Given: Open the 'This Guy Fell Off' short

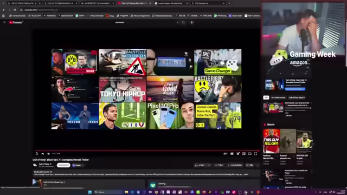Looking at the screenshot, I should [271, 141].
